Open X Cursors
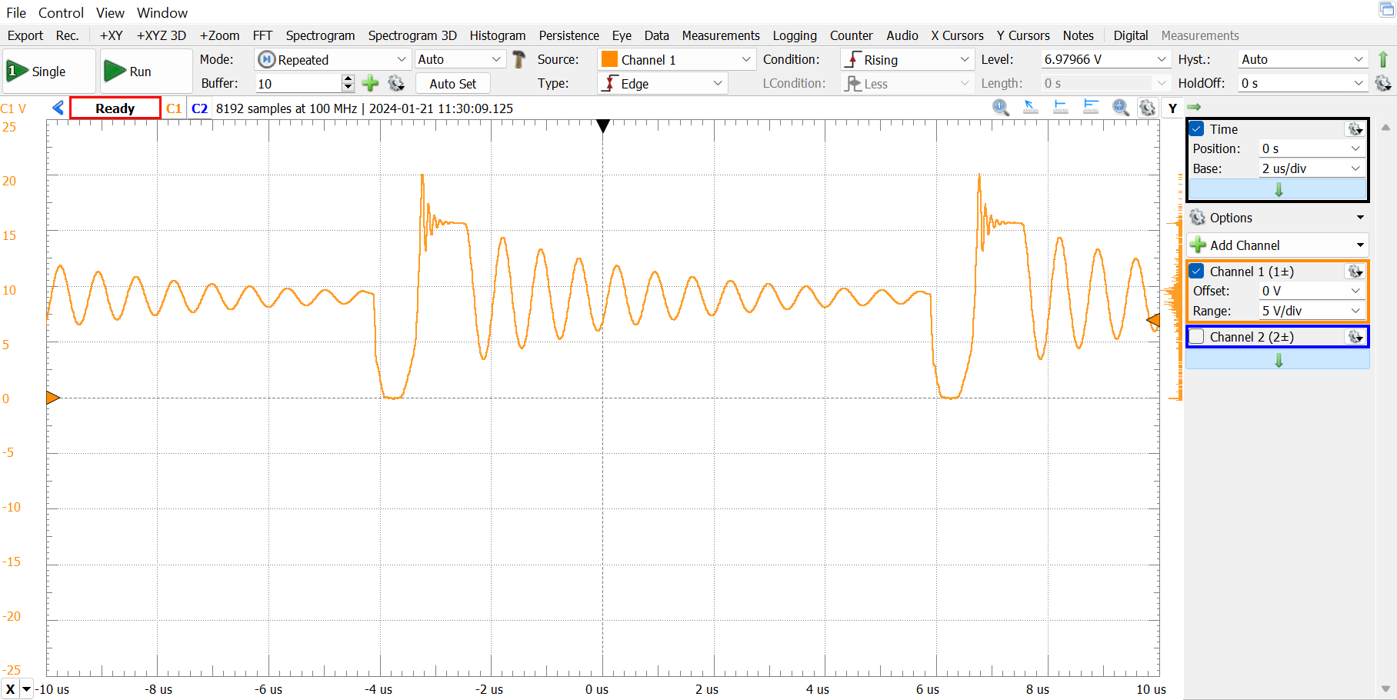The image size is (1397, 700). [957, 35]
